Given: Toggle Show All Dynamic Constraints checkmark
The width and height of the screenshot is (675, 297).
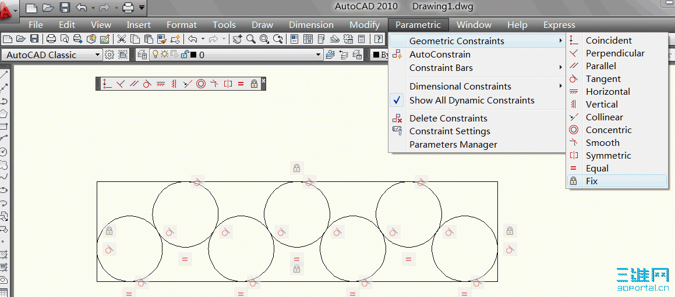Looking at the screenshot, I should coord(397,101).
